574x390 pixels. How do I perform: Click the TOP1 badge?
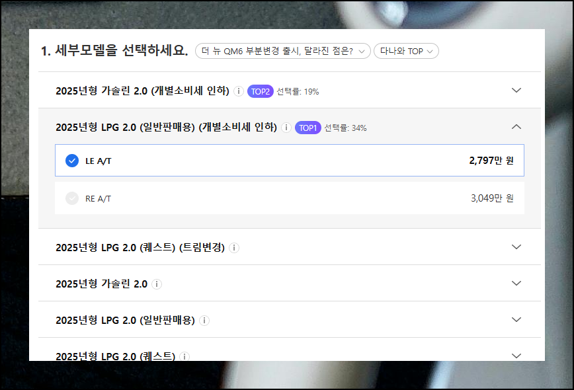click(x=308, y=128)
